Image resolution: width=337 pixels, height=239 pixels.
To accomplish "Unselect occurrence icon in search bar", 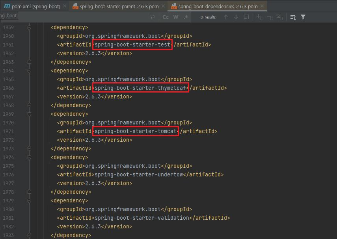I will 270,17.
